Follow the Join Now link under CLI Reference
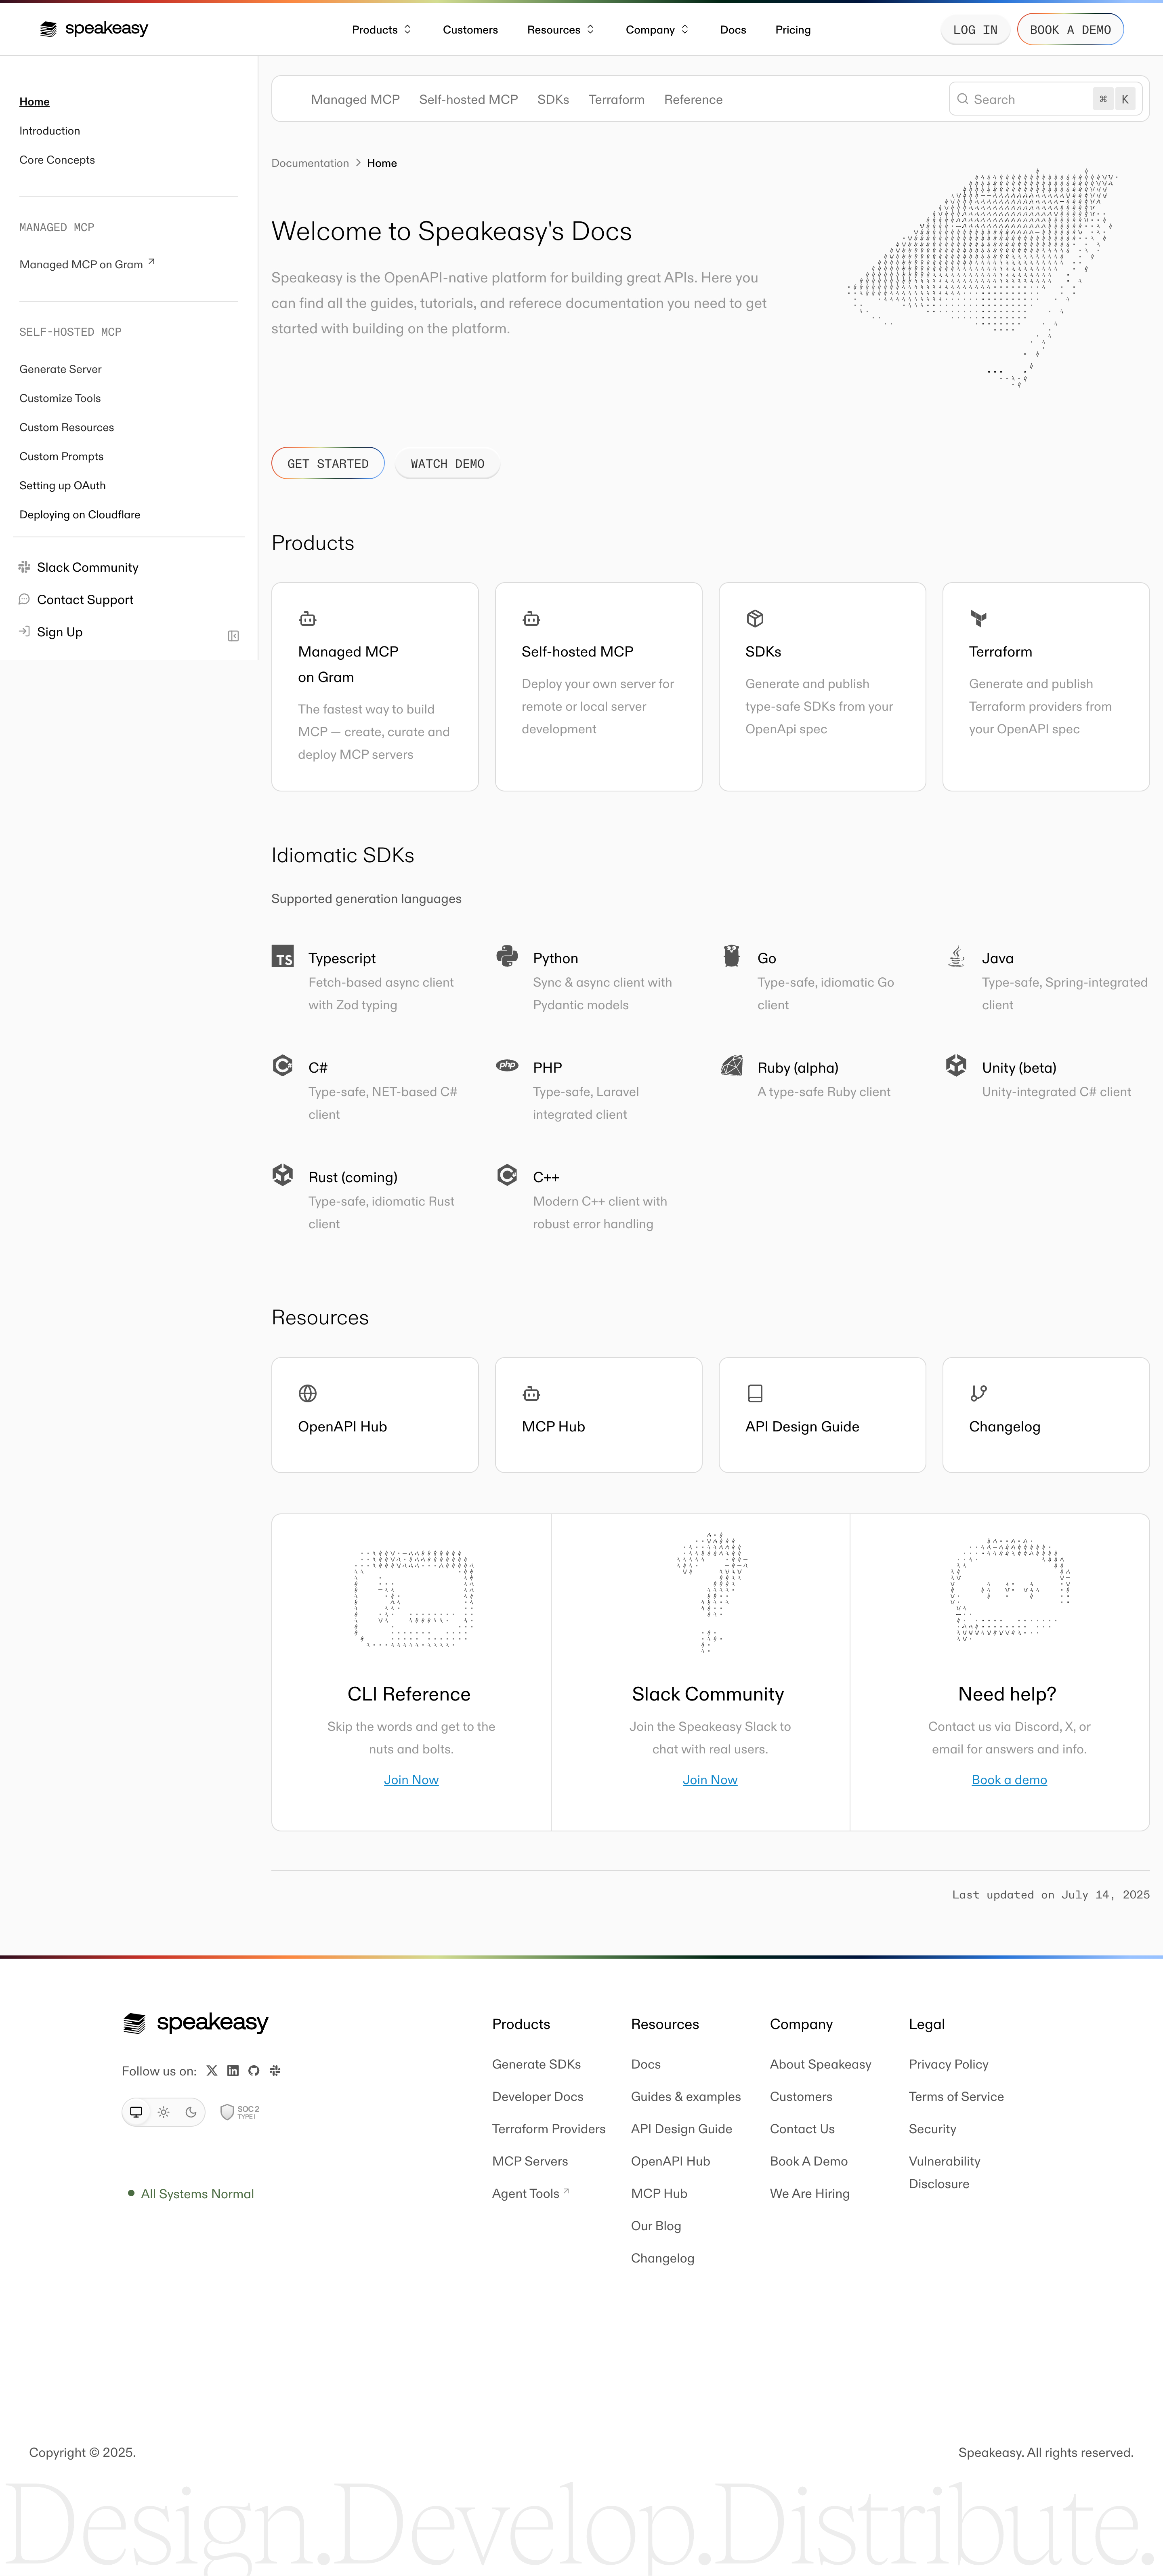Viewport: 1163px width, 2576px height. pos(411,1780)
